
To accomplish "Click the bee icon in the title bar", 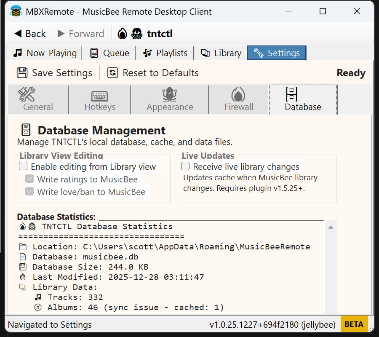I will click(x=16, y=11).
